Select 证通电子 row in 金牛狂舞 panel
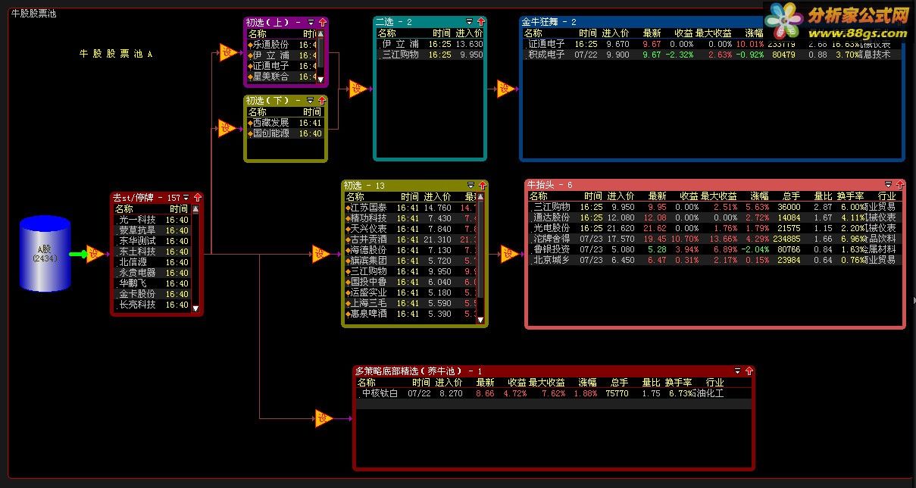This screenshot has height=488, width=916. [x=712, y=44]
